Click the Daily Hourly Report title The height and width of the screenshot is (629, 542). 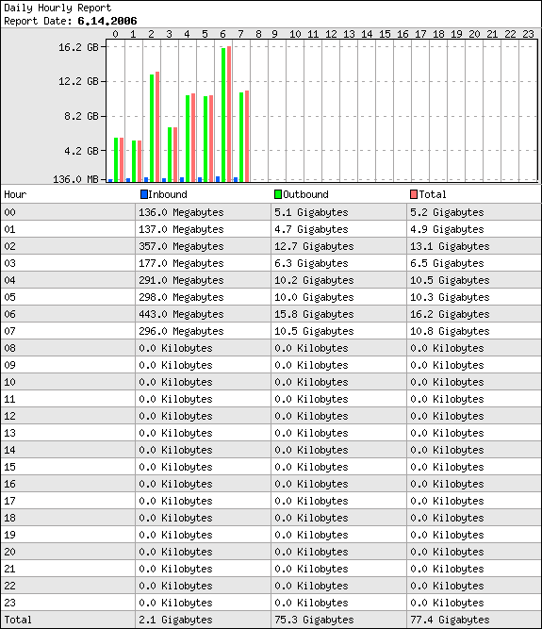tap(57, 8)
